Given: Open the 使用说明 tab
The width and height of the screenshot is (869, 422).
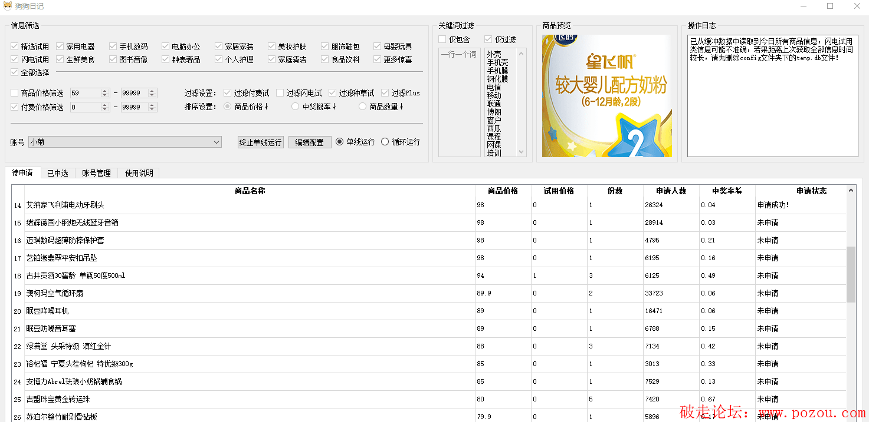Looking at the screenshot, I should pyautogui.click(x=139, y=173).
